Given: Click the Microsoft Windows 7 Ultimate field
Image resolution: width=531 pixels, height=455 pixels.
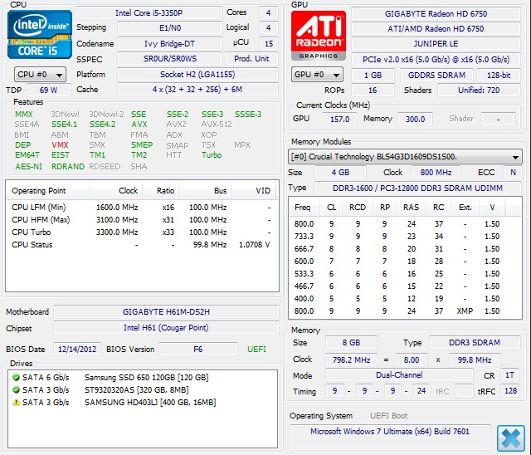Looking at the screenshot, I should (x=390, y=432).
